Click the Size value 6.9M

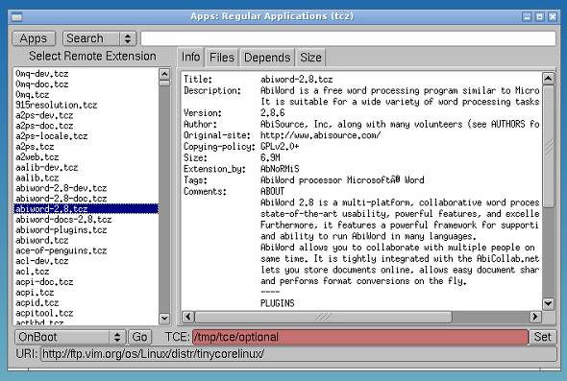point(270,157)
